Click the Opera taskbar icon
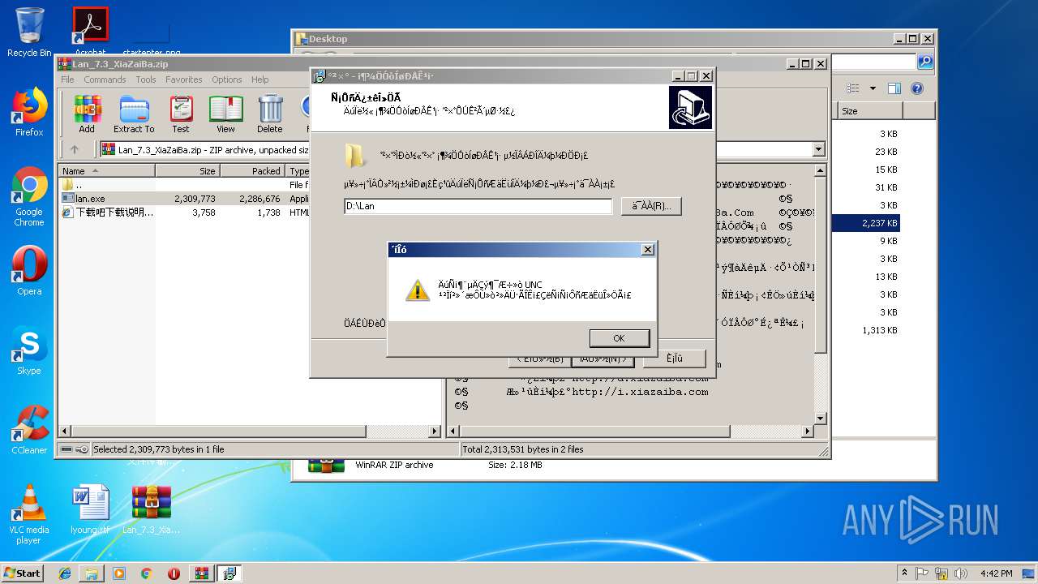The width and height of the screenshot is (1038, 584). [174, 573]
